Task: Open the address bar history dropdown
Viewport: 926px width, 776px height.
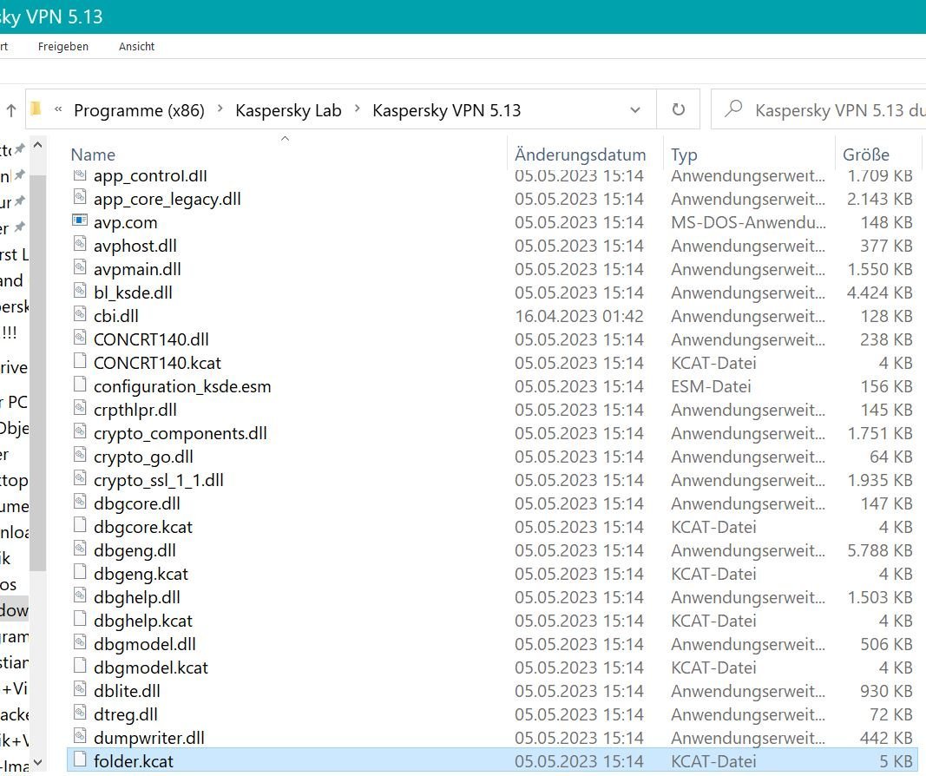Action: 635,110
